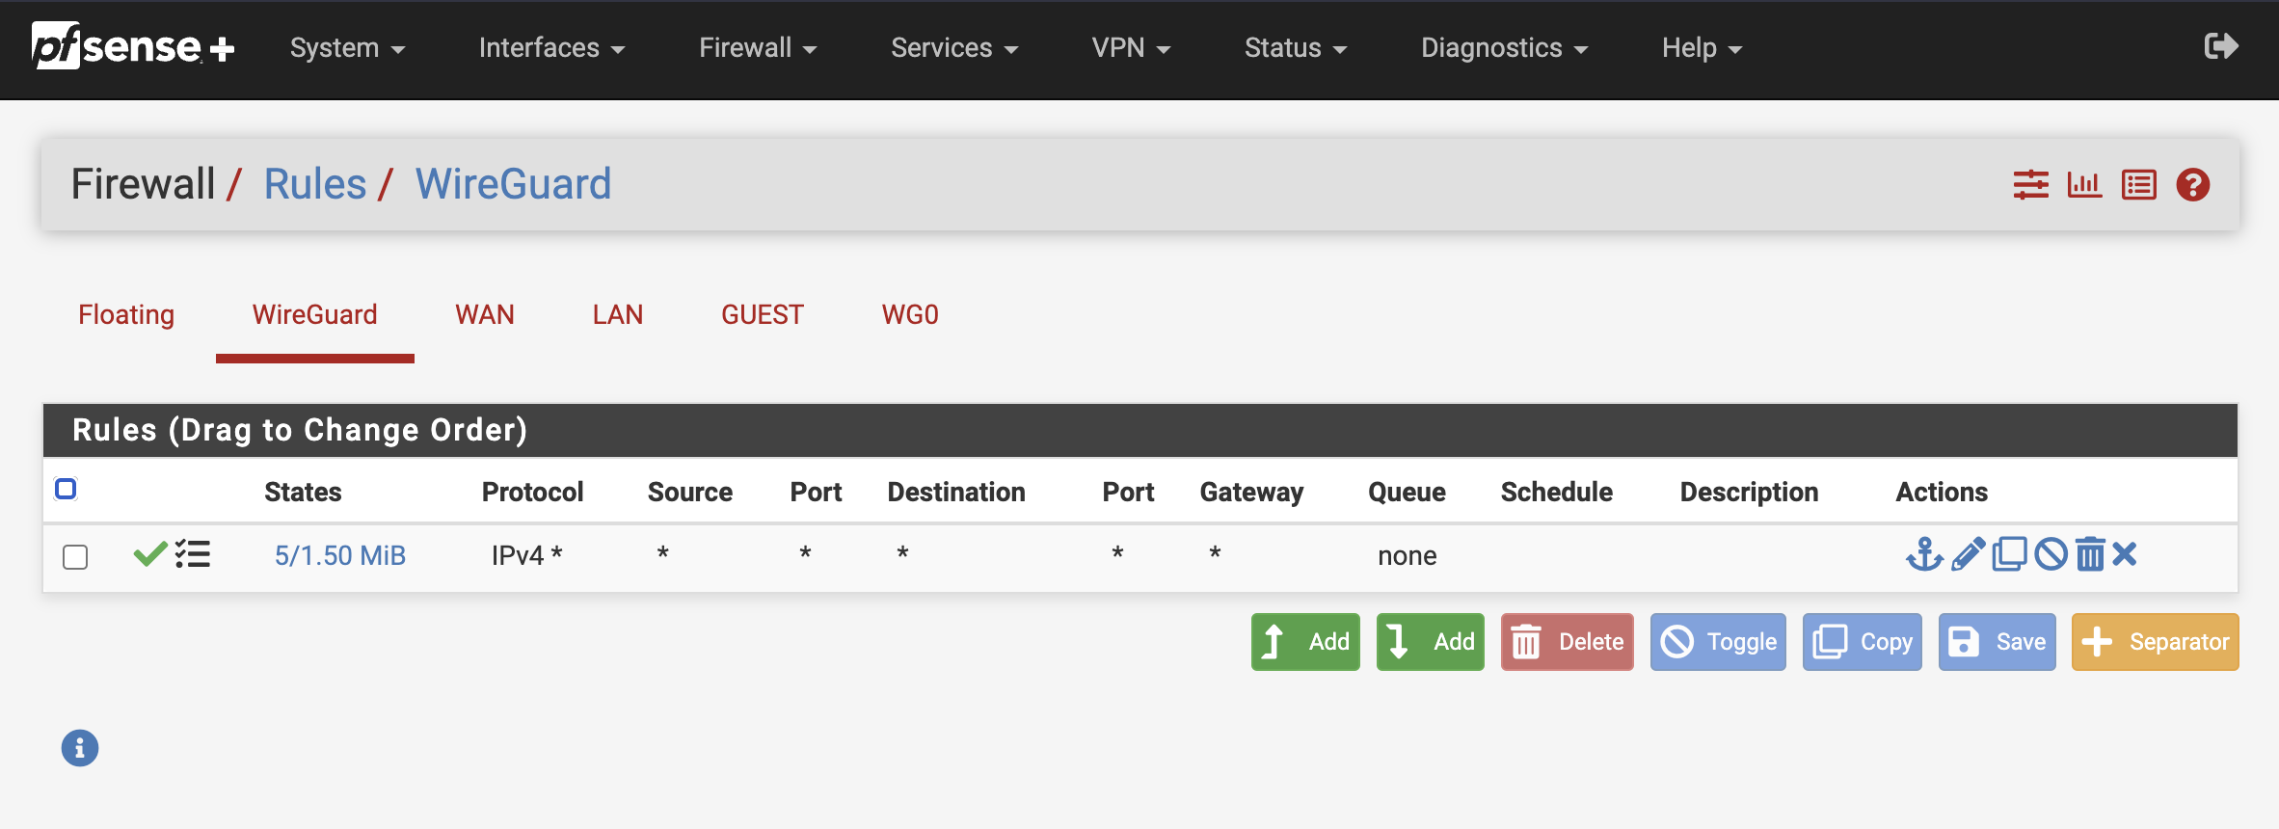Click the orange Separator button

click(x=2155, y=642)
